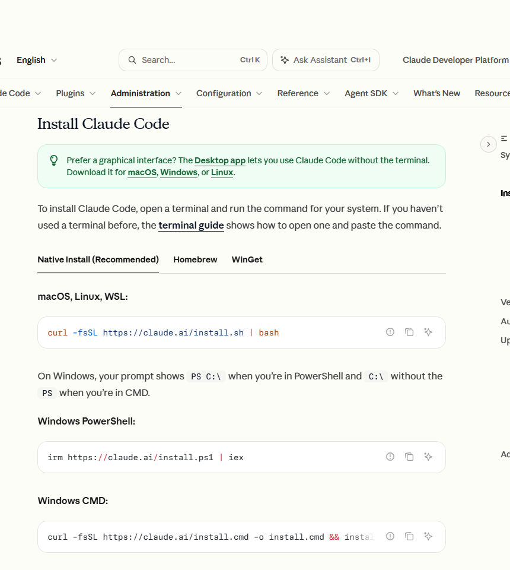Open the English language dropdown
Viewport: 510px width, 570px height.
[37, 60]
